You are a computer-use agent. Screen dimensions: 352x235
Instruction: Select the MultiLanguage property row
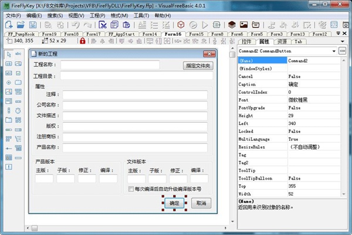click(289, 139)
